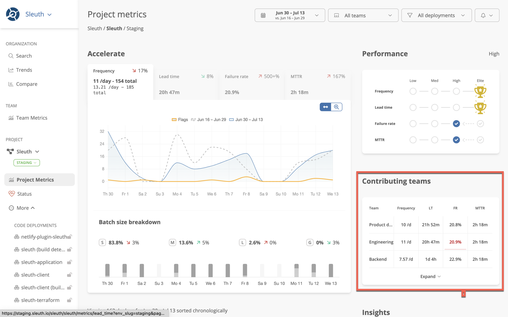508x317 pixels.
Task: Open the All teams dropdown
Action: tap(363, 15)
